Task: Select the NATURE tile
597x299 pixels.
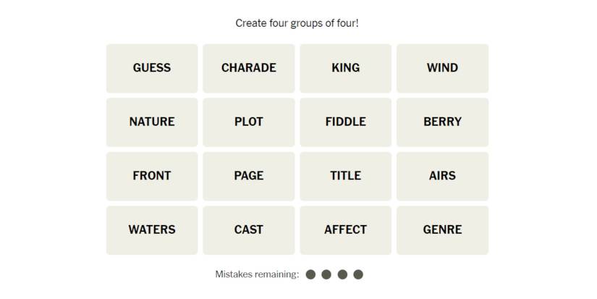Action: [152, 122]
